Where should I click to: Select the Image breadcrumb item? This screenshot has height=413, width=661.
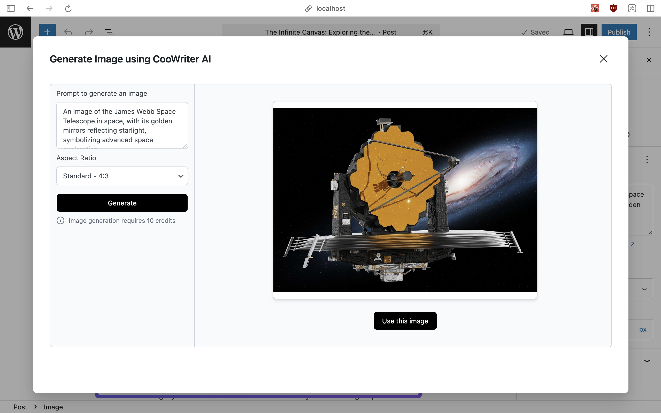tap(53, 407)
